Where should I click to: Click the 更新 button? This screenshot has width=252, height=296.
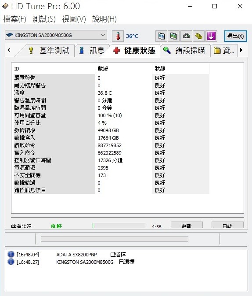click(187, 225)
